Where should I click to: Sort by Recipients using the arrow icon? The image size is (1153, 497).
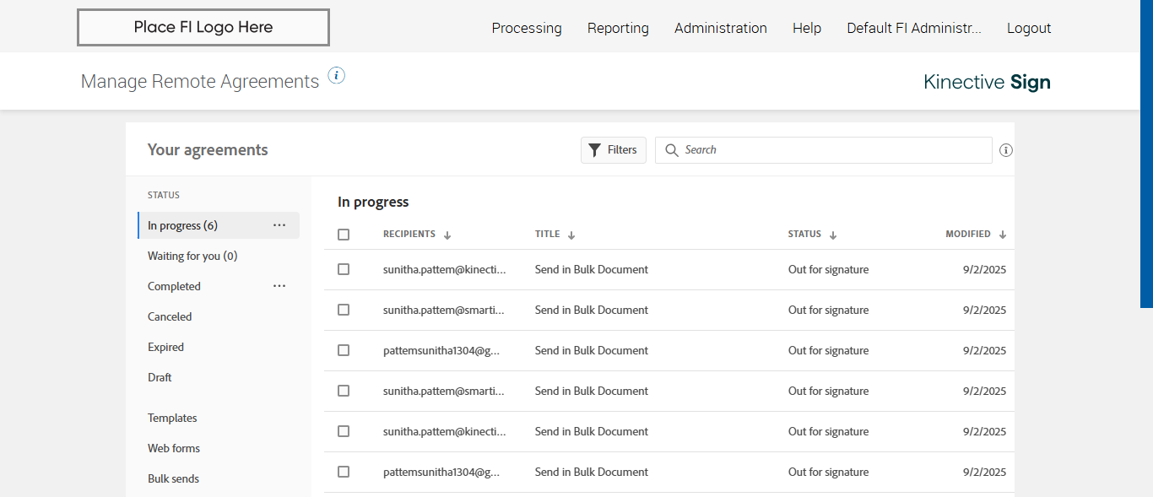point(447,235)
